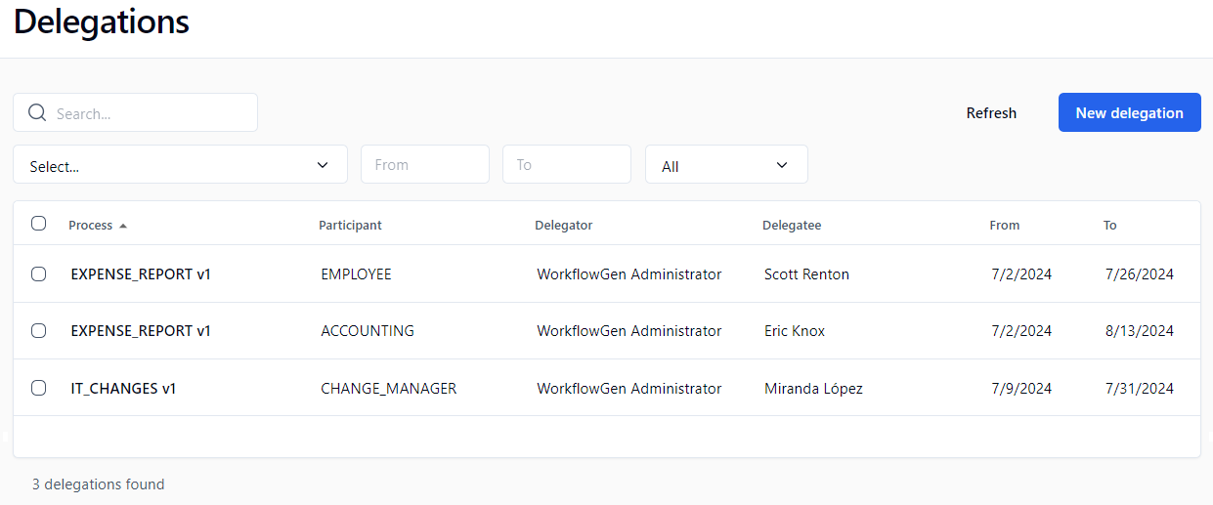
Task: Sort by the Delegator column header
Action: (x=563, y=226)
